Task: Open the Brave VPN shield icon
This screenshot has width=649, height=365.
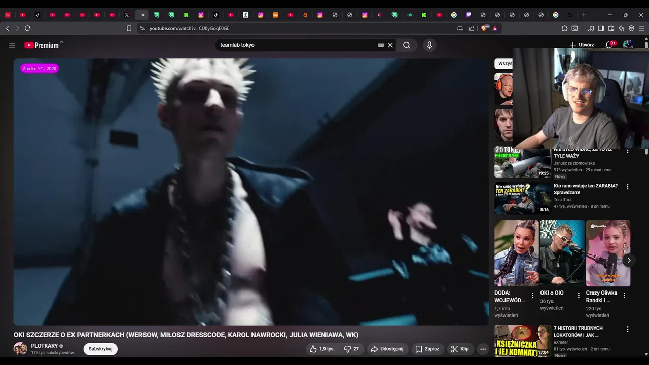Action: 631,28
